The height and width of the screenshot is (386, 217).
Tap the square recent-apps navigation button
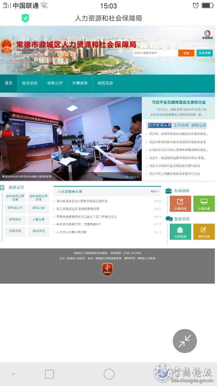pos(50,374)
